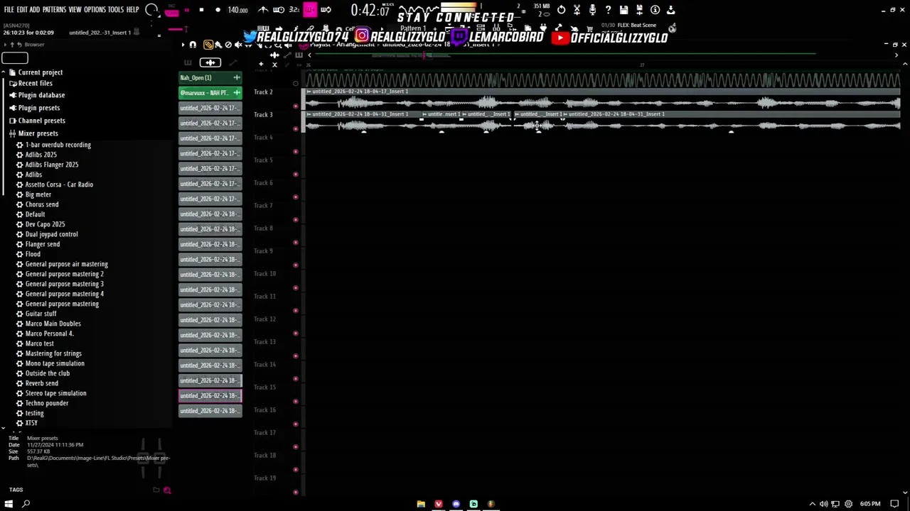Image resolution: width=910 pixels, height=511 pixels.
Task: Click the project info circle icon
Action: tap(655, 10)
